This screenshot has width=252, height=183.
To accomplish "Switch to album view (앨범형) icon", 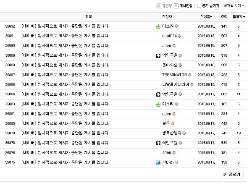I will [x=158, y=6].
